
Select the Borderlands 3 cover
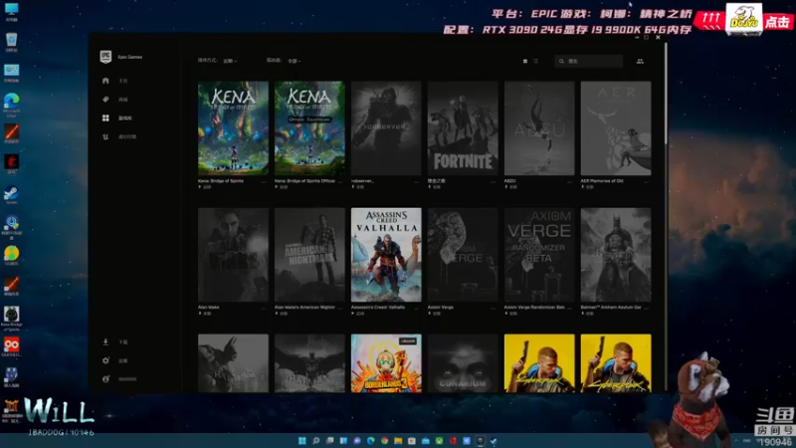pos(386,363)
